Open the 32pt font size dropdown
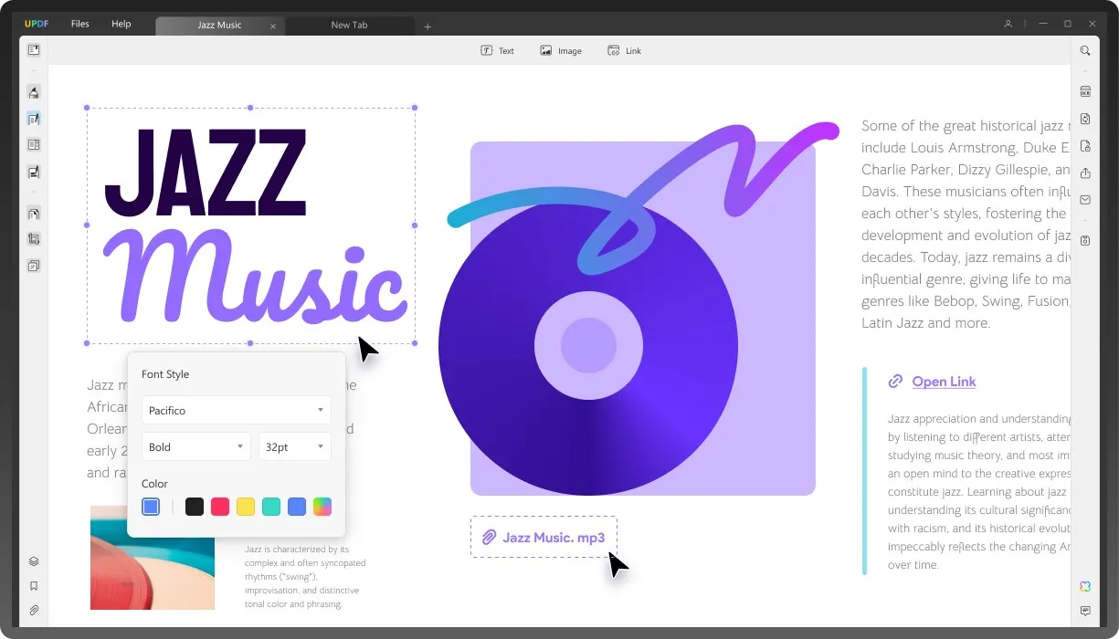 295,446
